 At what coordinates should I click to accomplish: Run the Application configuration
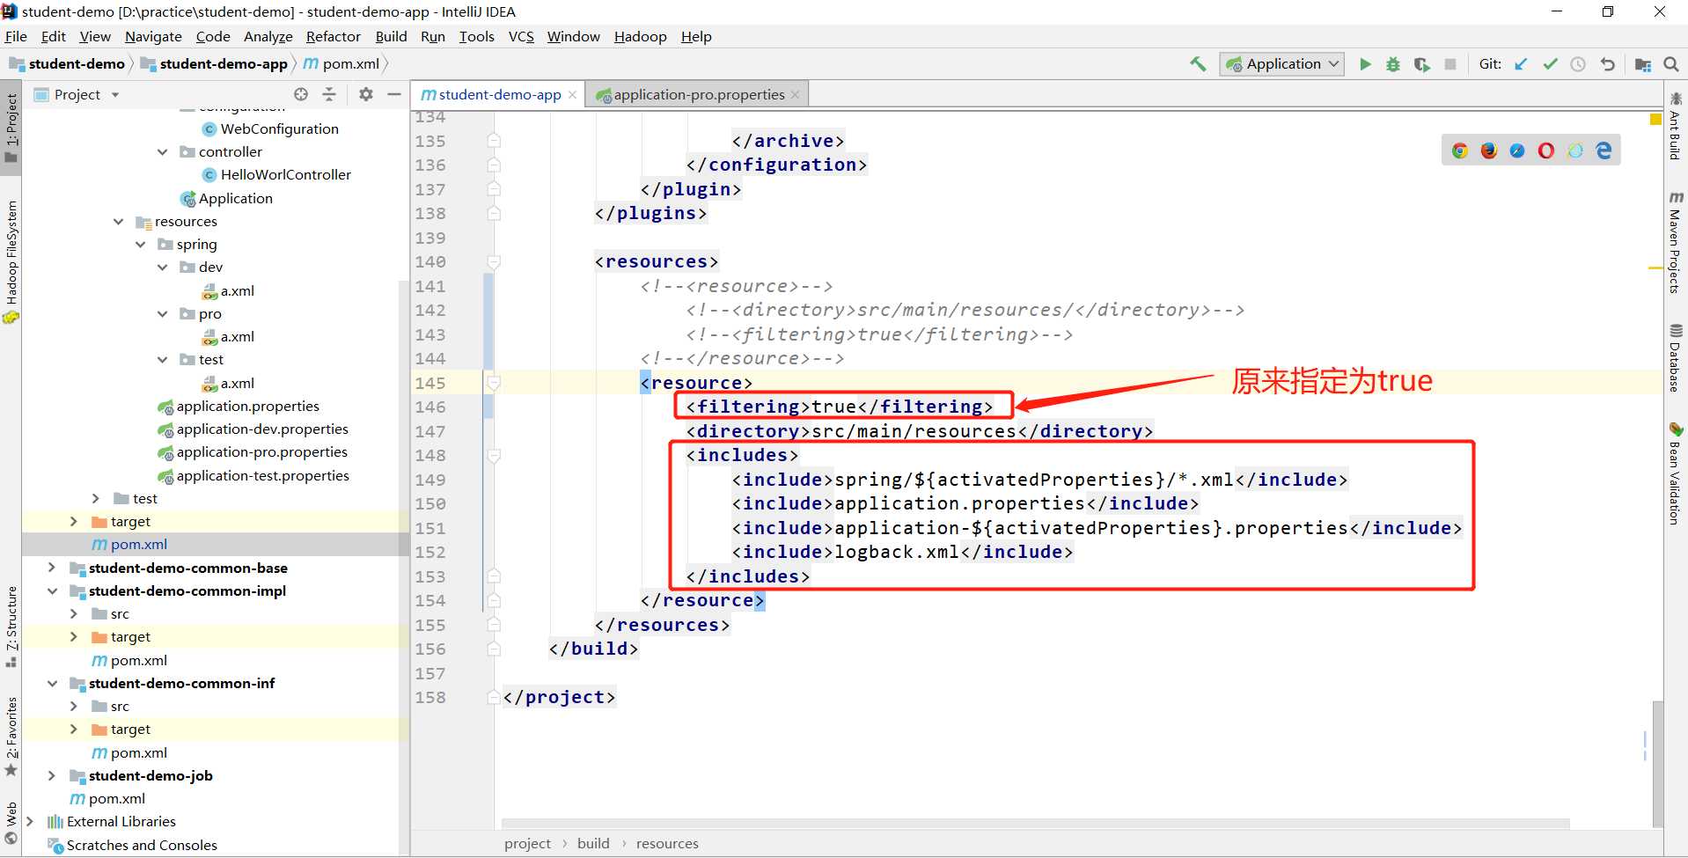point(1365,64)
